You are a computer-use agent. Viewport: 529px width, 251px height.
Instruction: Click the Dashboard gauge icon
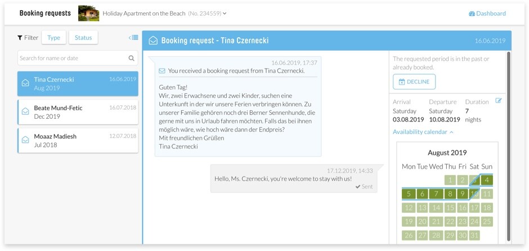click(472, 14)
